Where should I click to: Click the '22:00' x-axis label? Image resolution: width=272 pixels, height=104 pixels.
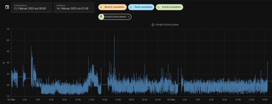click(x=158, y=100)
